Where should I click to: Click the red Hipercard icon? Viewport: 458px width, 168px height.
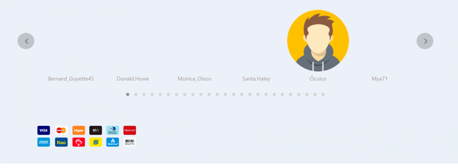[130, 130]
